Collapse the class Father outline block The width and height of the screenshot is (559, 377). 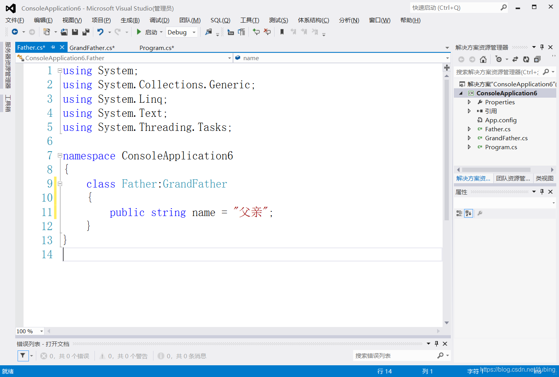[x=60, y=184]
